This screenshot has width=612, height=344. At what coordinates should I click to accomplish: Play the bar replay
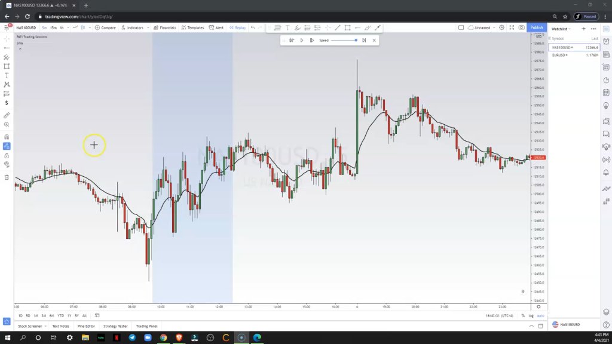302,40
